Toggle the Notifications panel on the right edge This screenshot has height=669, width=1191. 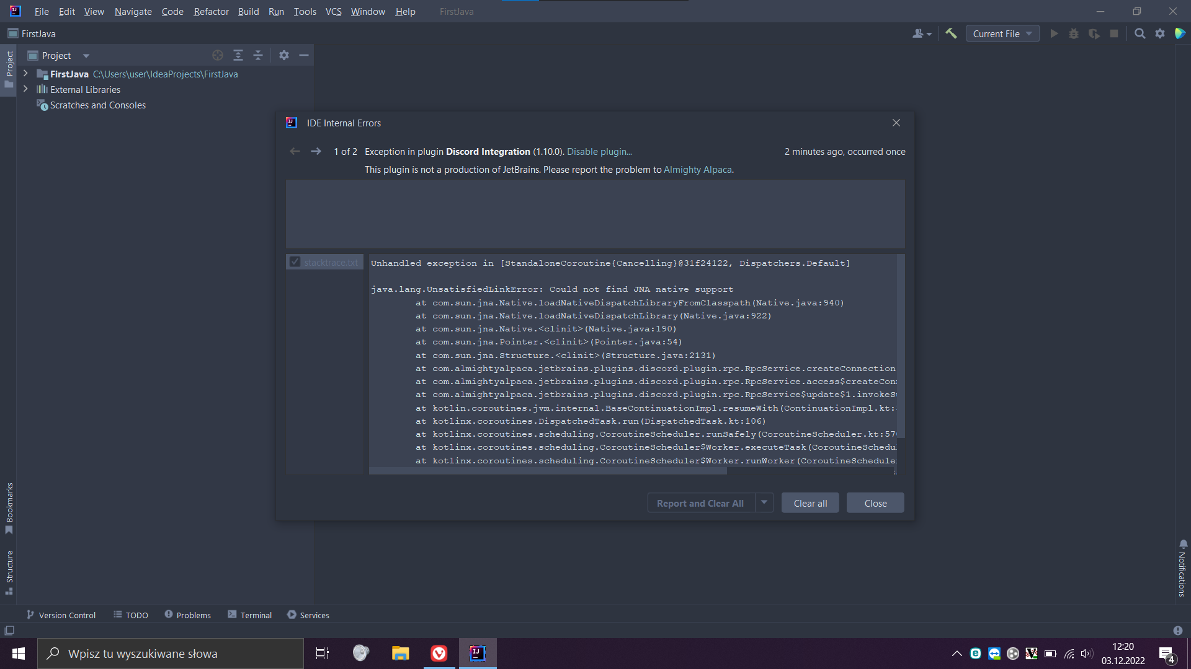pos(1182,567)
